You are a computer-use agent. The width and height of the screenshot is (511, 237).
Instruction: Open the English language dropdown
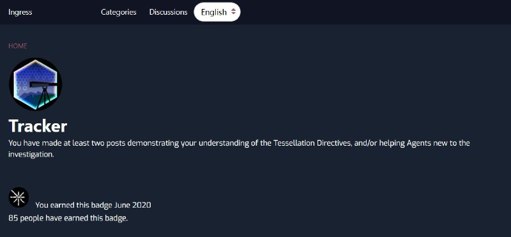(x=217, y=12)
